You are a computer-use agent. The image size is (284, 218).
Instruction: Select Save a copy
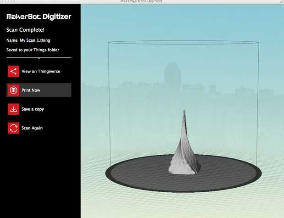(33, 109)
